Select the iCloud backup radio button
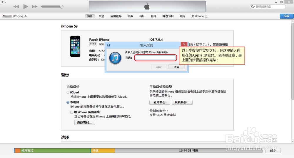Viewport: 294px width, 158px height. 68,92
